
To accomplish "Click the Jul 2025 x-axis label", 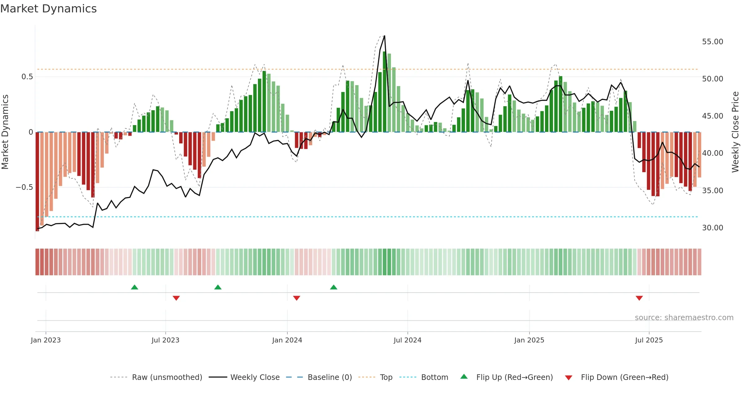I will 649,340.
